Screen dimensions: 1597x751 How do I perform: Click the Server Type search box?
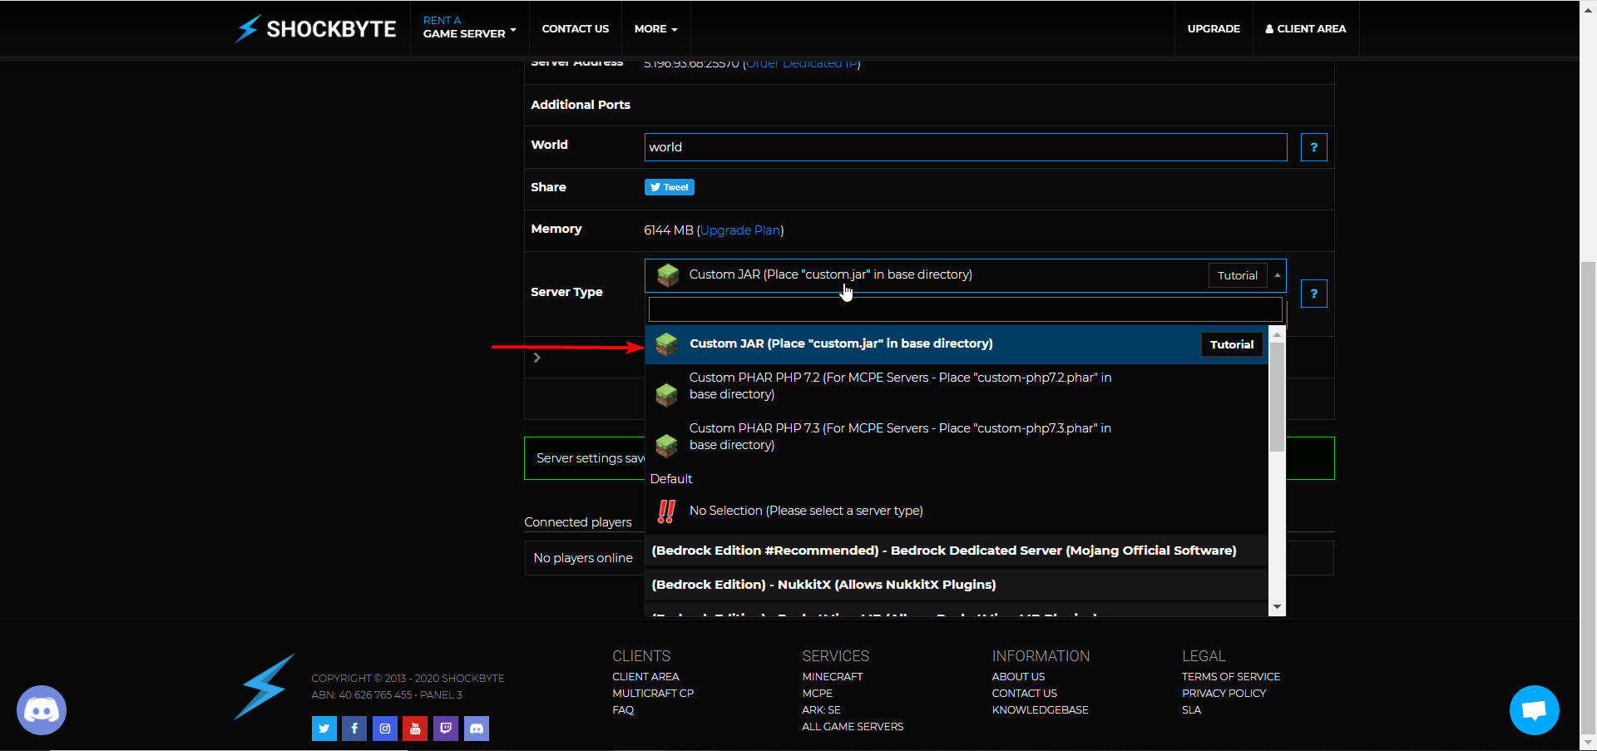[965, 309]
